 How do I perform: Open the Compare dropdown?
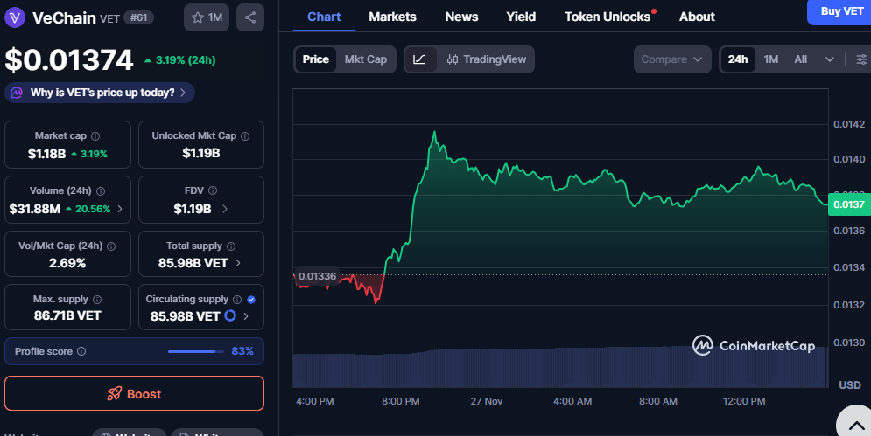pos(671,59)
